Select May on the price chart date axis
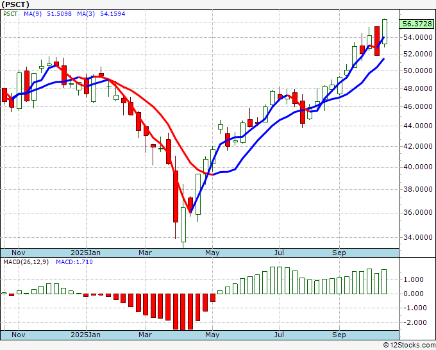436x350 pixels. pyautogui.click(x=212, y=253)
